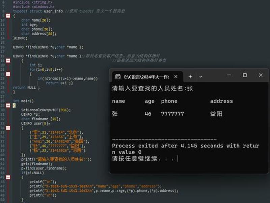Collapse the if(p!=NULL) block fold on line 45
270x203 pixels.
(8, 177)
